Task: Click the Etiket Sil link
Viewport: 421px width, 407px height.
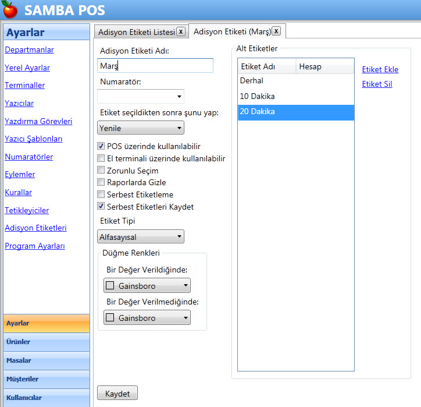Action: [377, 84]
